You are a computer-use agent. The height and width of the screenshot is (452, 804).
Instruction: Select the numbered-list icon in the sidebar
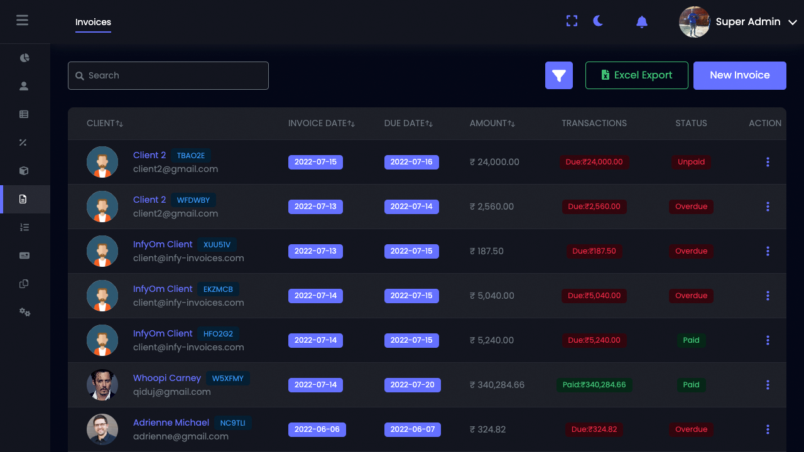pos(24,227)
